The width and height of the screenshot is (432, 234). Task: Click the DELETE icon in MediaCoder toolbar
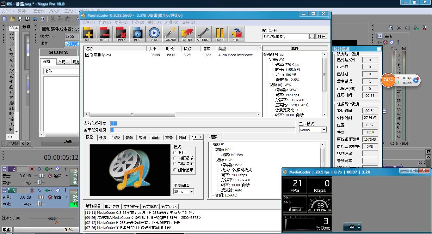104,34
